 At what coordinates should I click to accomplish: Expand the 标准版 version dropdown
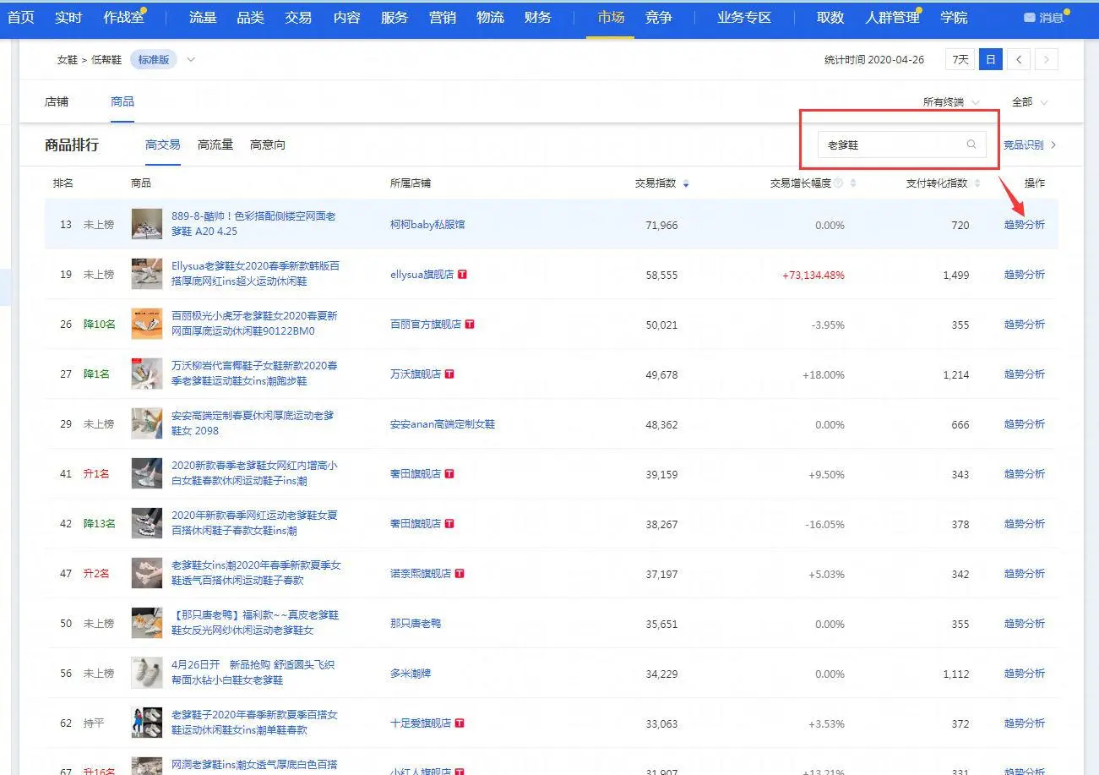[191, 59]
